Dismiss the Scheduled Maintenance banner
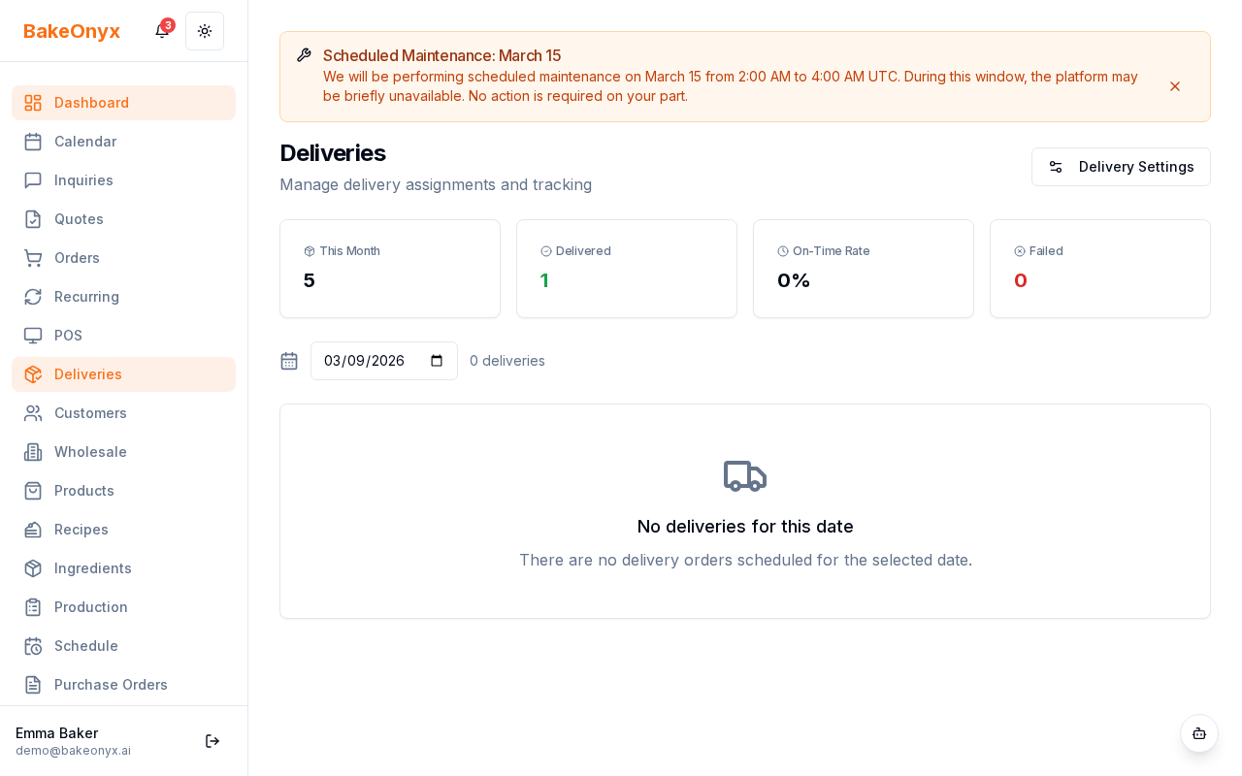The height and width of the screenshot is (776, 1242). (x=1175, y=86)
